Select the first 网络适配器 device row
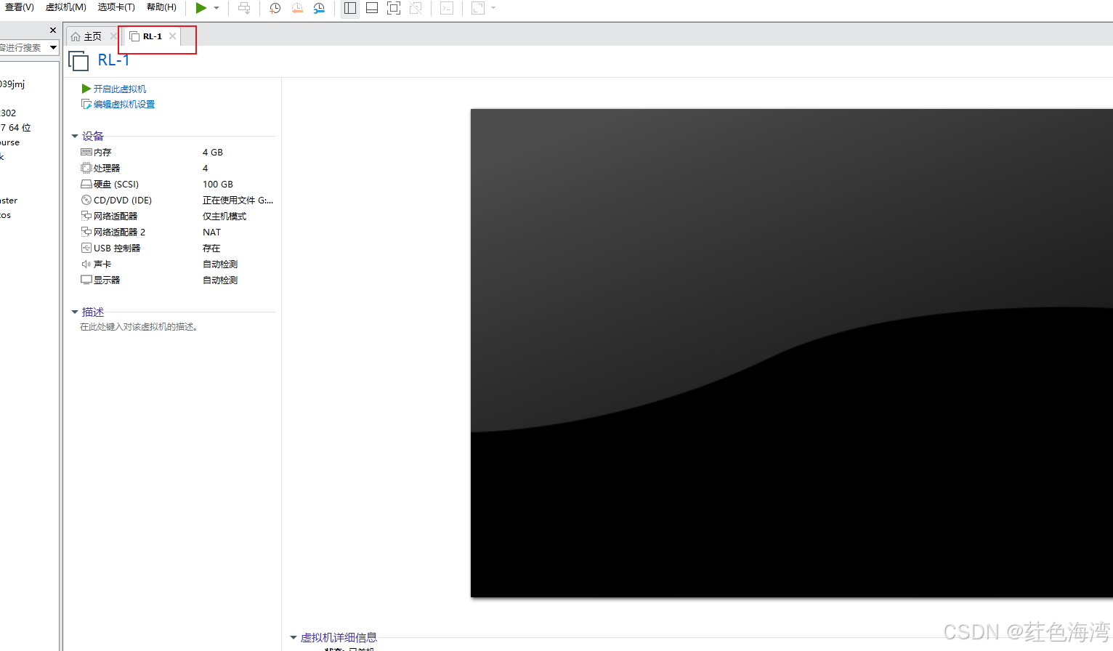Screen dimensions: 1113x651 (x=177, y=217)
